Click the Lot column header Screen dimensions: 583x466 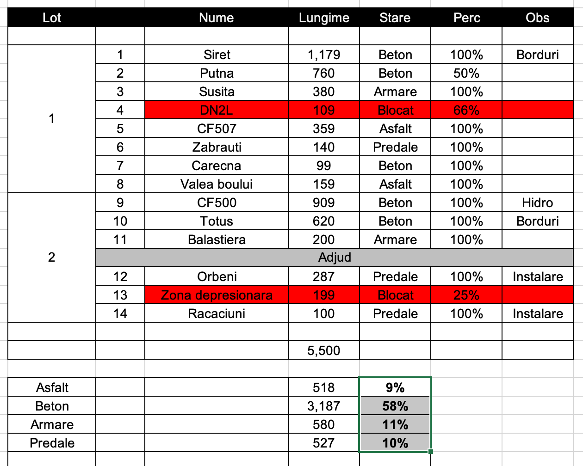point(52,18)
